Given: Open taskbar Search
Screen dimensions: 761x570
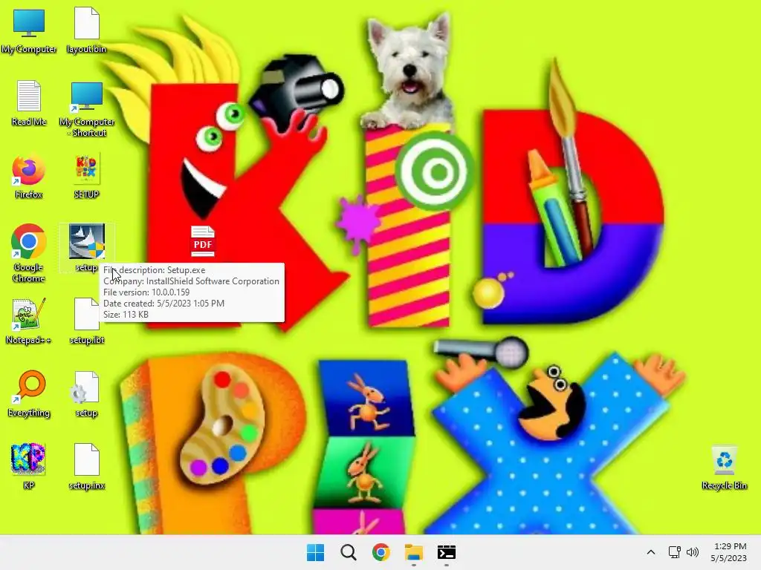Looking at the screenshot, I should click(348, 552).
